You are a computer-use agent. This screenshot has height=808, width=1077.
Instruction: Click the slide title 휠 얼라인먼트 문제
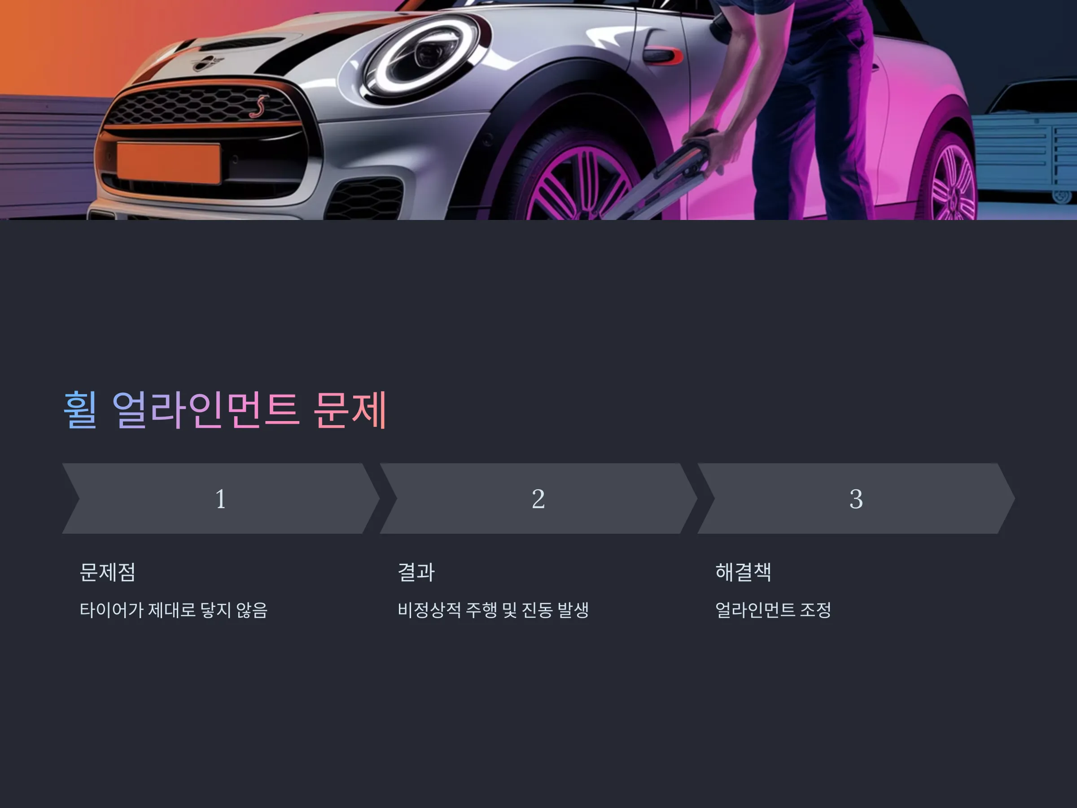pos(225,410)
